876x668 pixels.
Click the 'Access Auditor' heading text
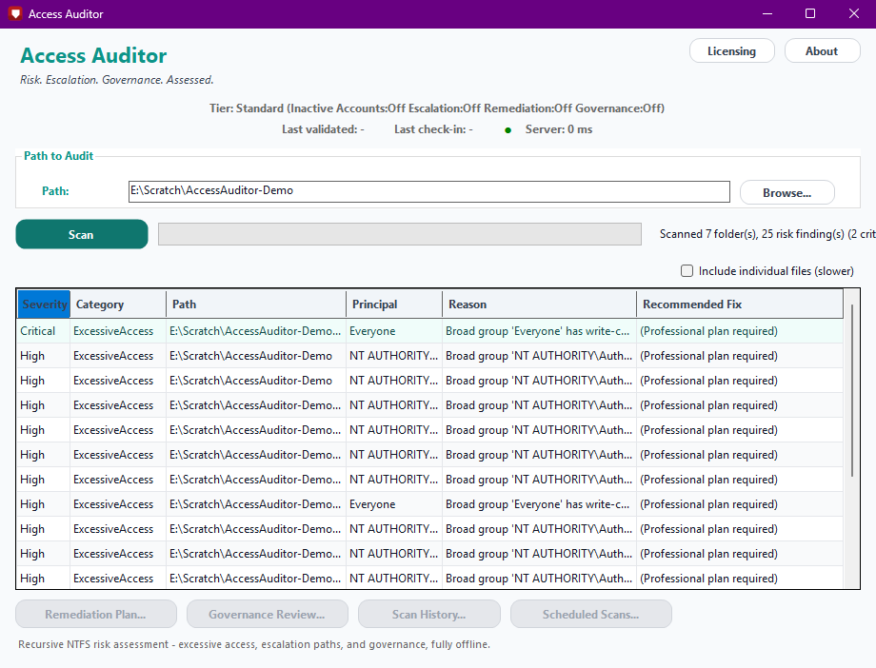click(93, 56)
